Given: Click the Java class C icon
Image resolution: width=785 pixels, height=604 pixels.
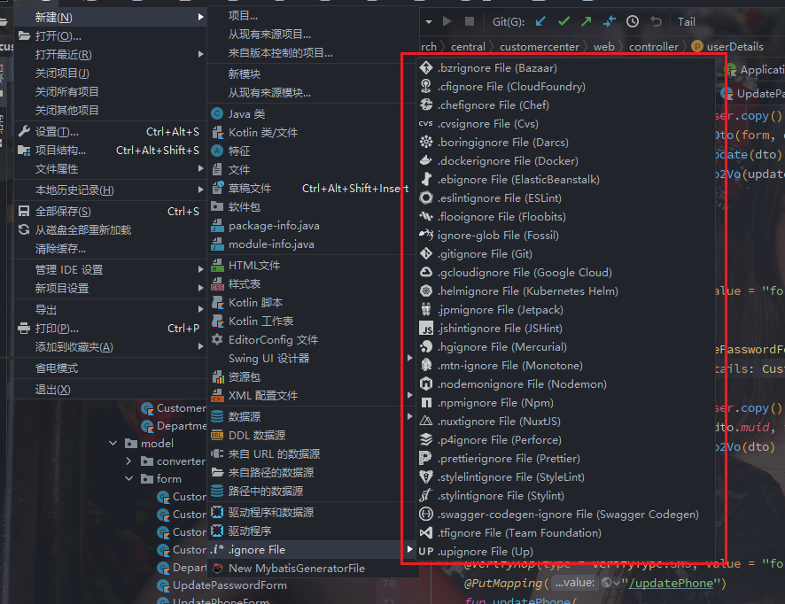Looking at the screenshot, I should coord(217,113).
